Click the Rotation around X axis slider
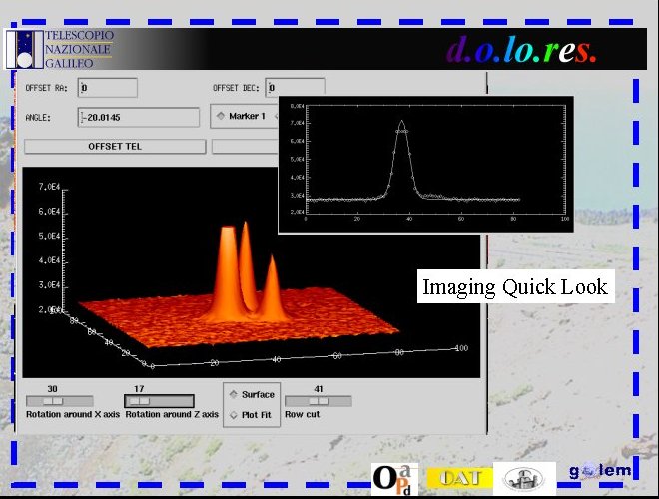This screenshot has width=659, height=499. [x=59, y=401]
